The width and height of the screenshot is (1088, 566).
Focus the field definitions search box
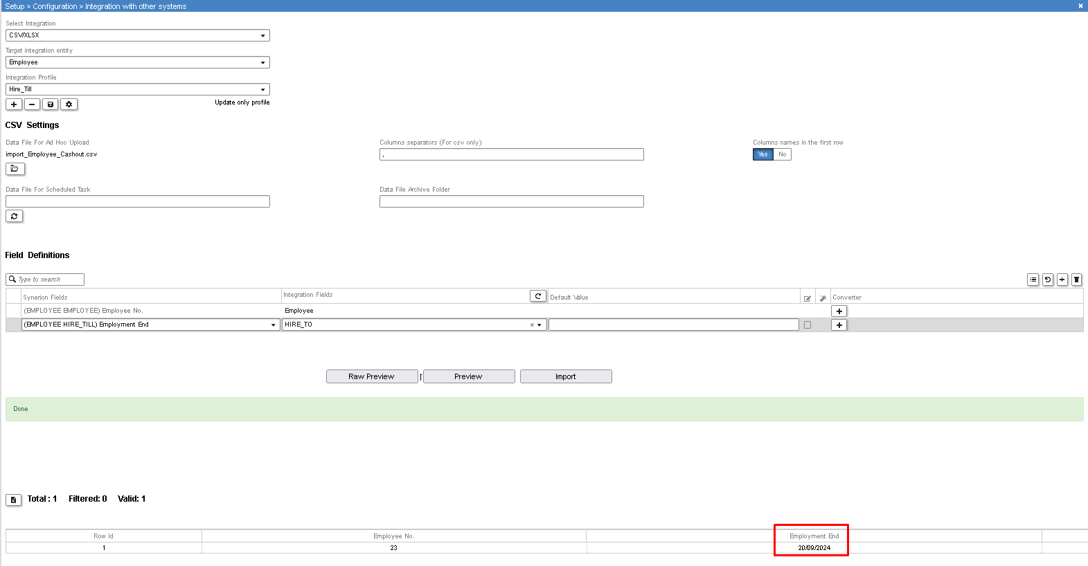tap(45, 280)
